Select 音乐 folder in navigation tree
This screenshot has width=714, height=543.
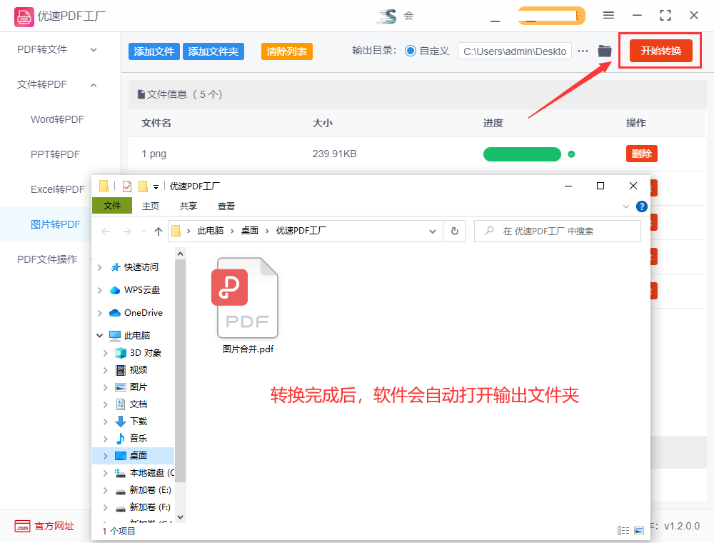point(138,438)
